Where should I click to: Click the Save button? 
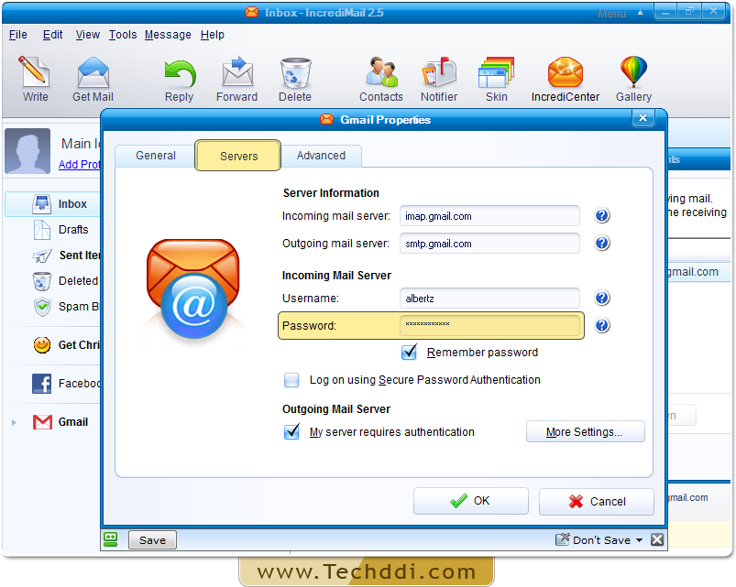click(152, 540)
